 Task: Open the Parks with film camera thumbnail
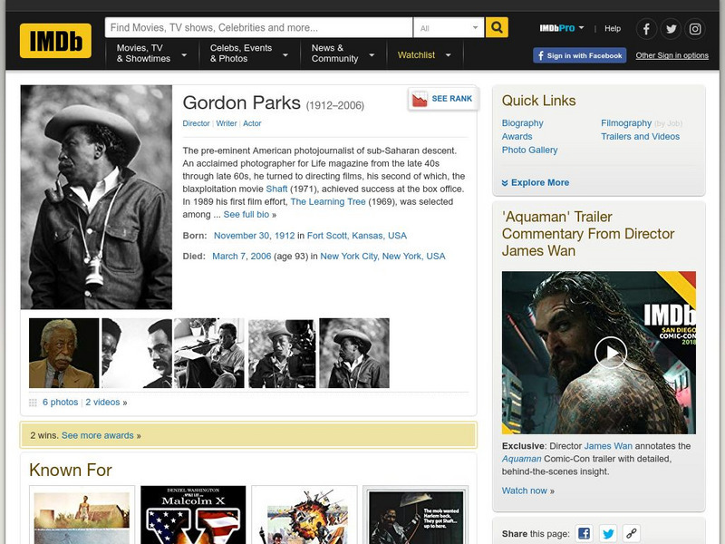click(282, 353)
